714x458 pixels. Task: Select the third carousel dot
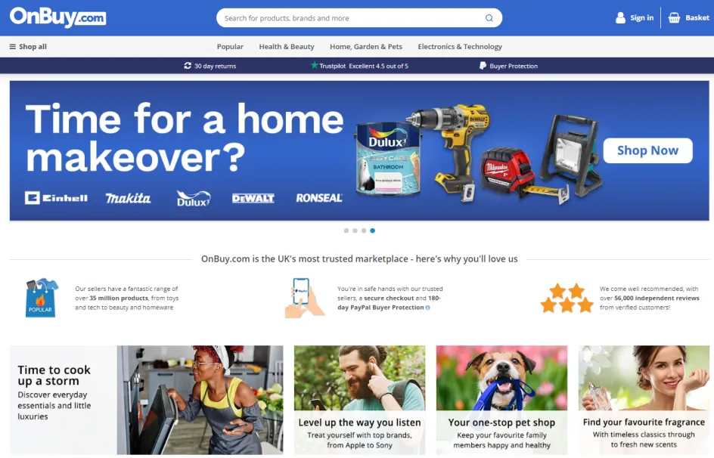[363, 231]
